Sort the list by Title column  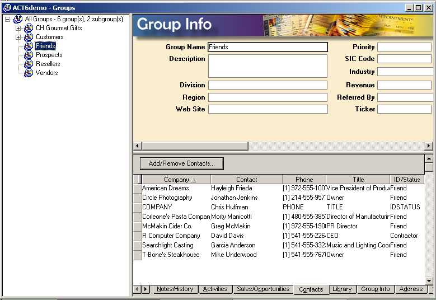tap(358, 180)
